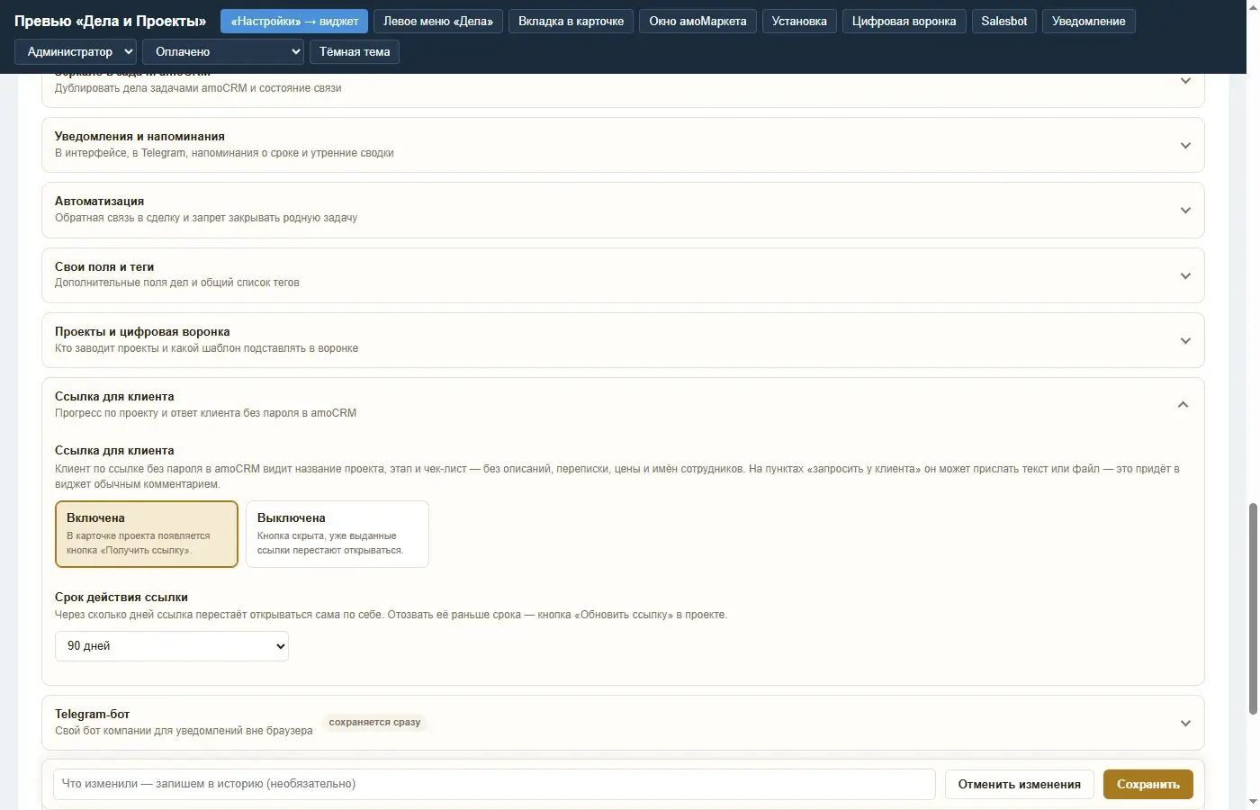Open the Администратор role dropdown

(76, 52)
